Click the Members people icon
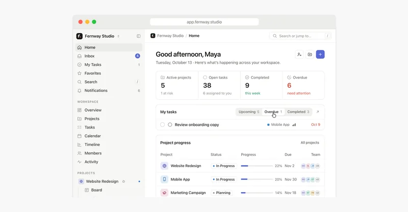Viewport: 408px width, 212px height. pos(80,153)
